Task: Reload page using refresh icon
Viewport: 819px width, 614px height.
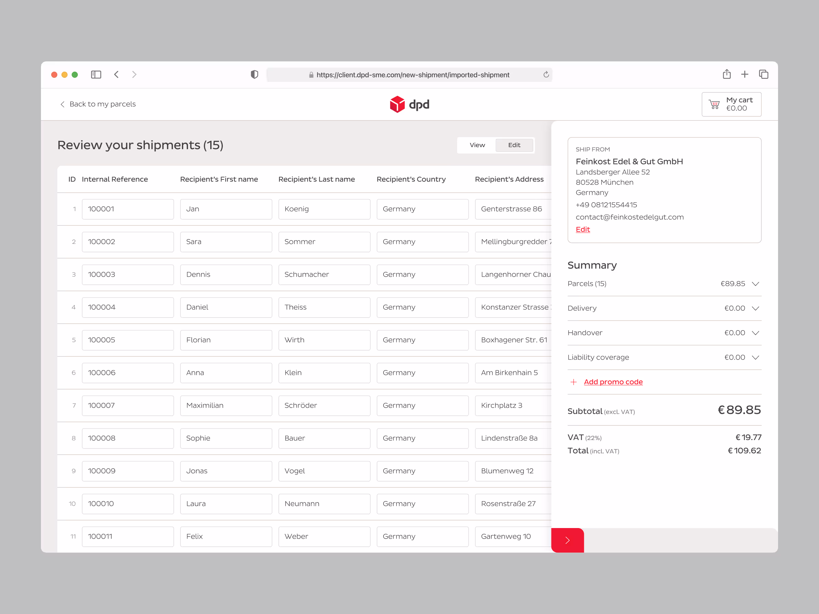Action: coord(546,75)
